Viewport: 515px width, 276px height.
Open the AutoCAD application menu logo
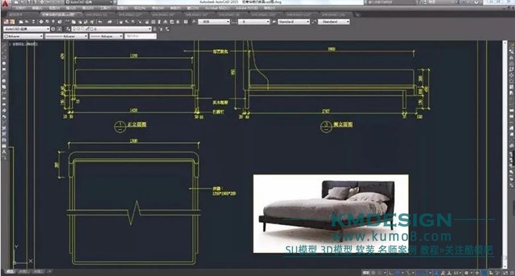[5, 3]
